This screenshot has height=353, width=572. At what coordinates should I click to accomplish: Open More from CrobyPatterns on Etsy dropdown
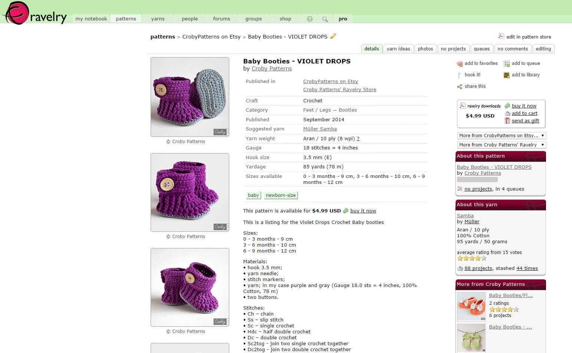[502, 136]
